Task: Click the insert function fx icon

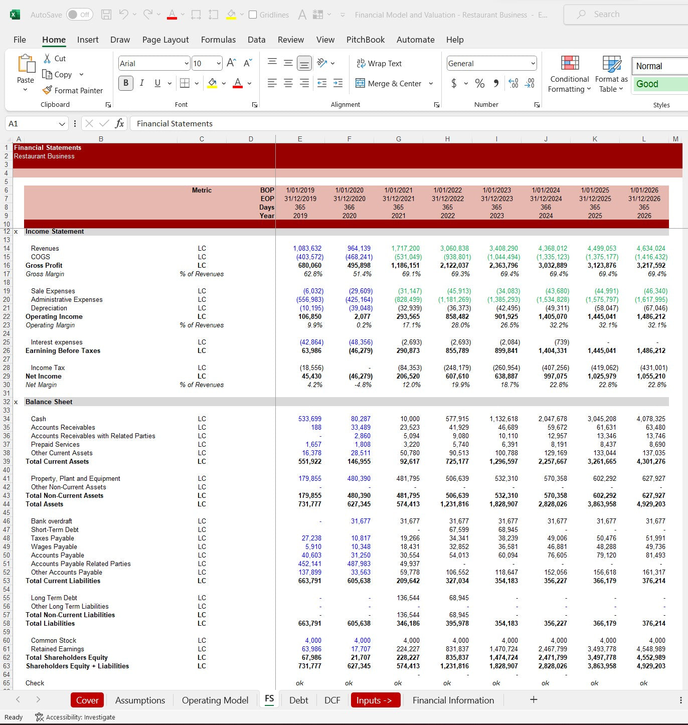Action: (x=119, y=123)
